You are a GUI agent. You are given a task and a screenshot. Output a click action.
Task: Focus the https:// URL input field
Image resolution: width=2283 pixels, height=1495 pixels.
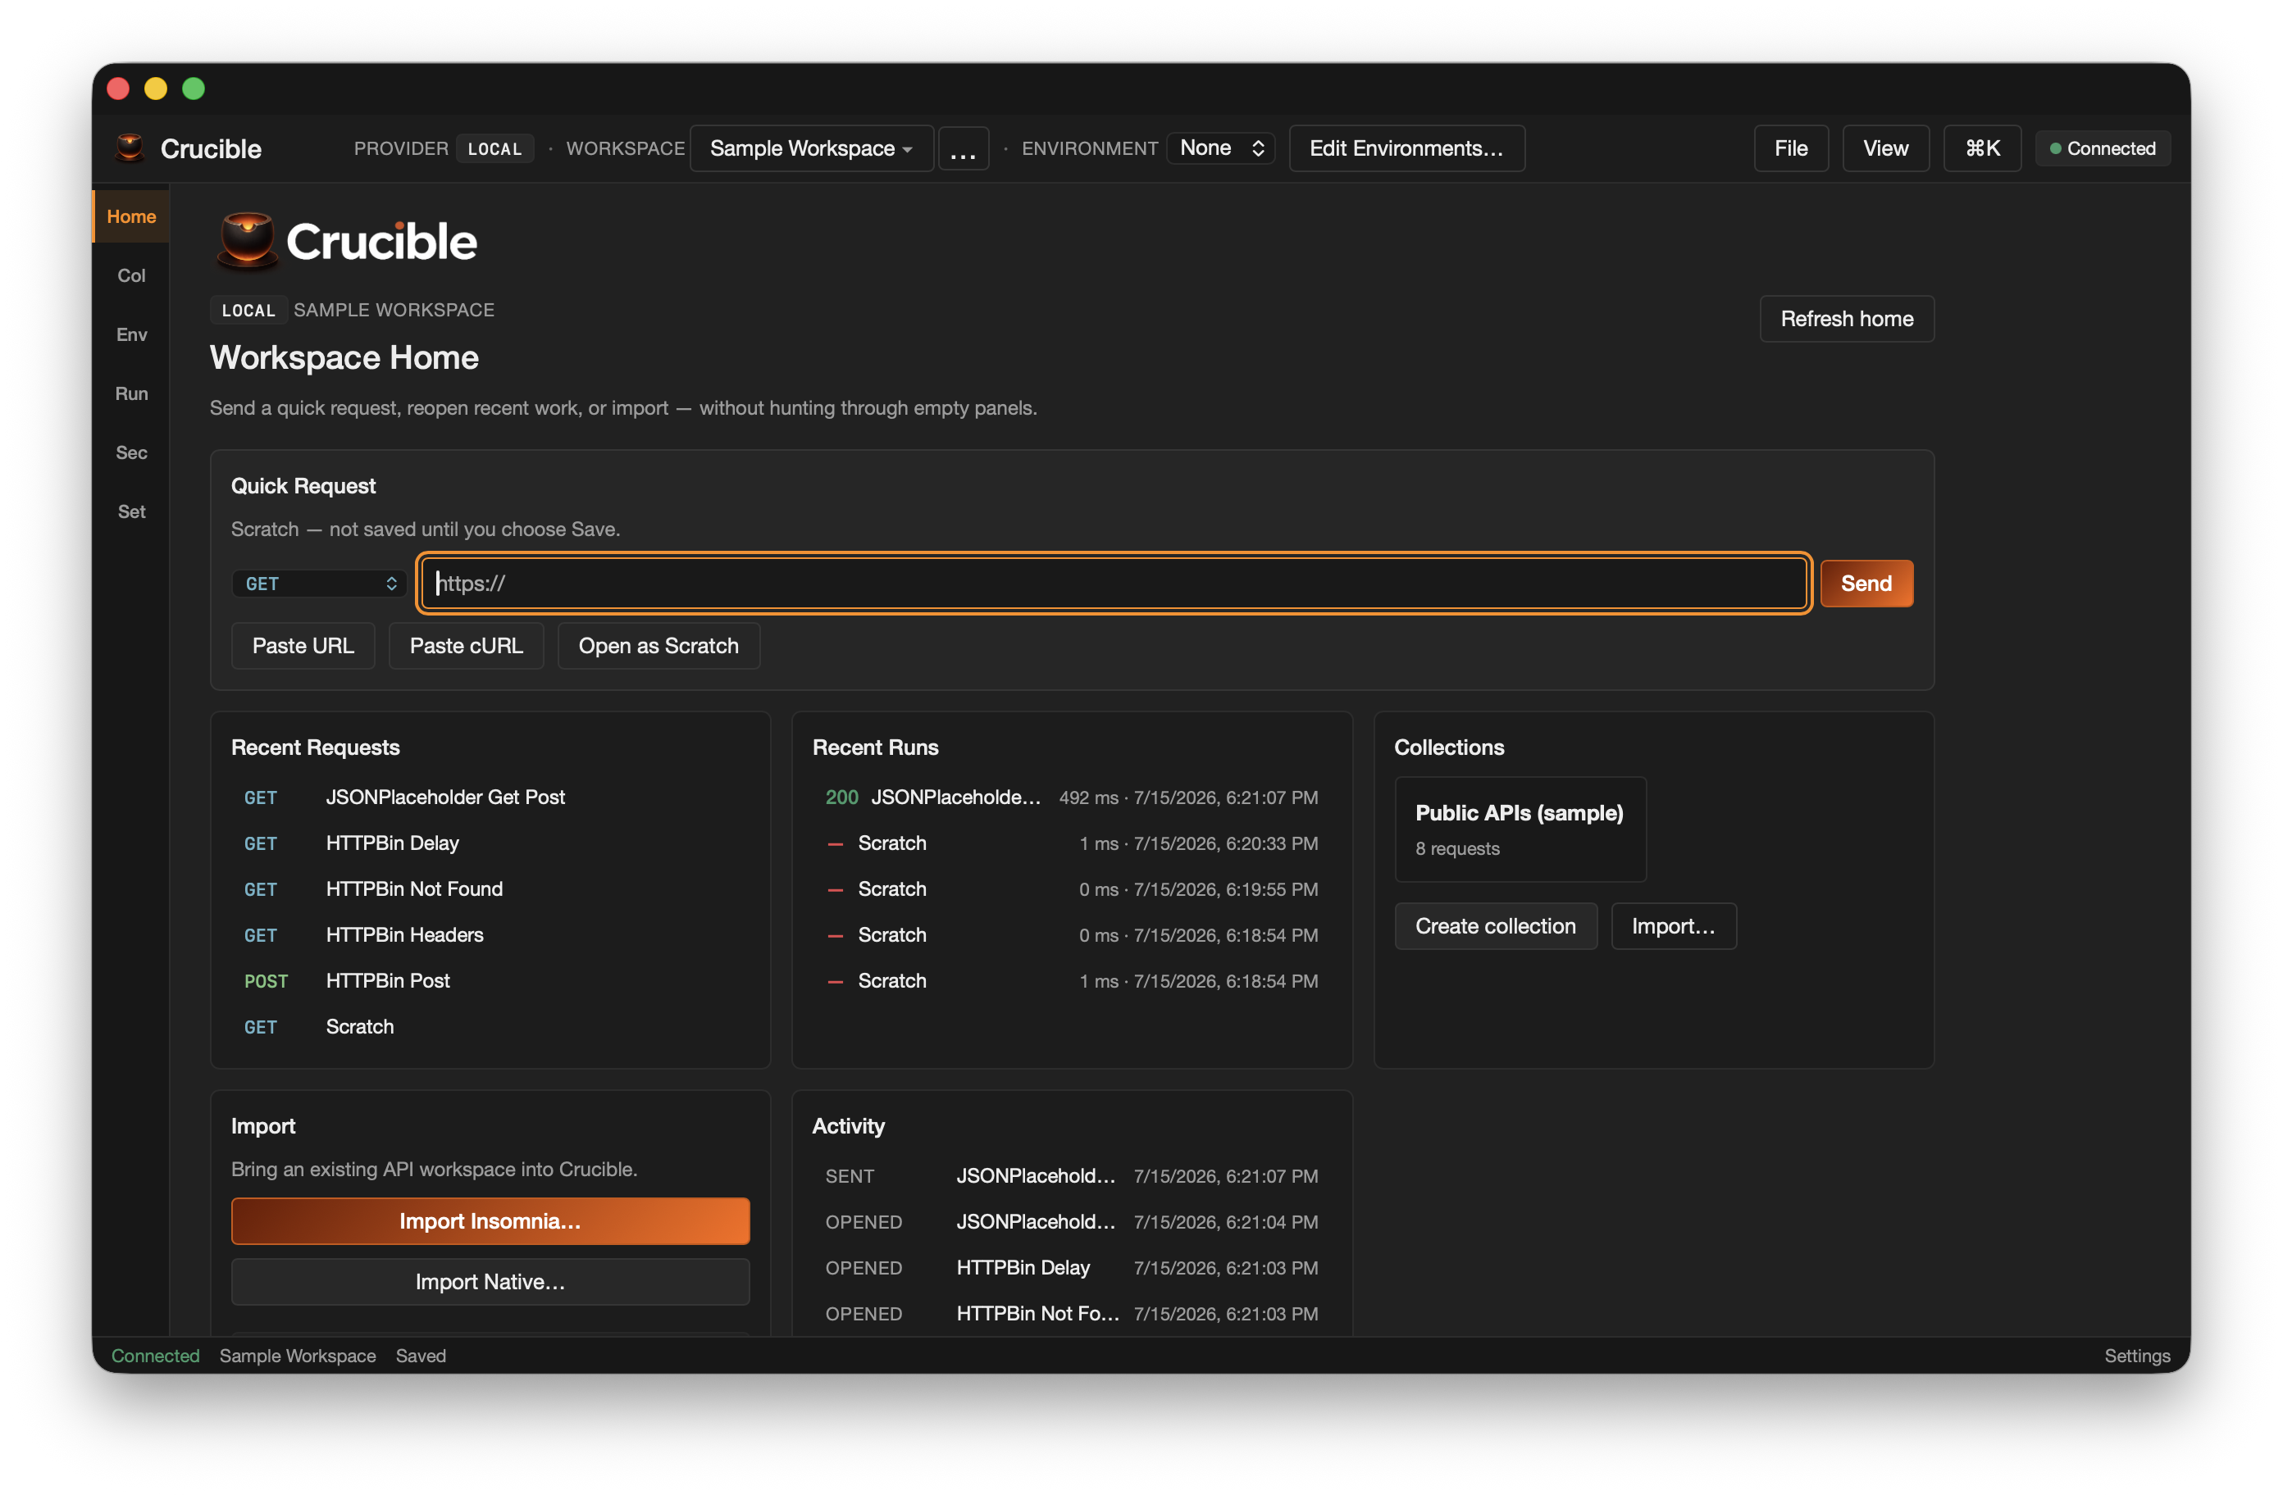[x=1114, y=583]
